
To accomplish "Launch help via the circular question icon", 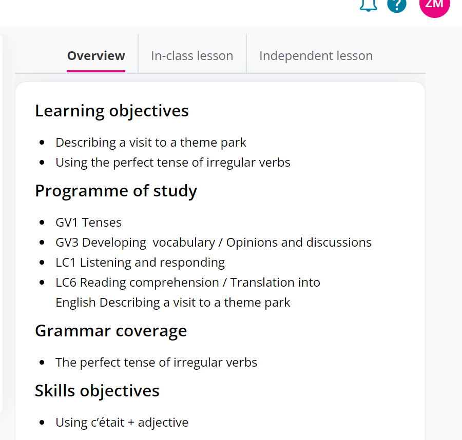I will tap(396, 6).
